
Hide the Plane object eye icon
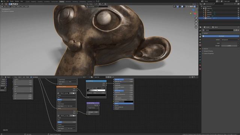pyautogui.click(x=238, y=16)
